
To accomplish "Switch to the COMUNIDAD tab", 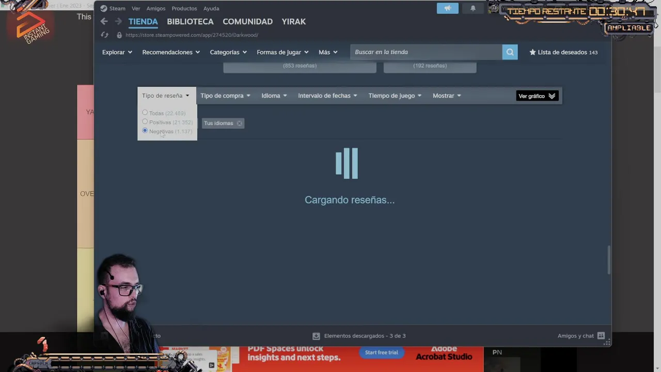I will [x=247, y=22].
